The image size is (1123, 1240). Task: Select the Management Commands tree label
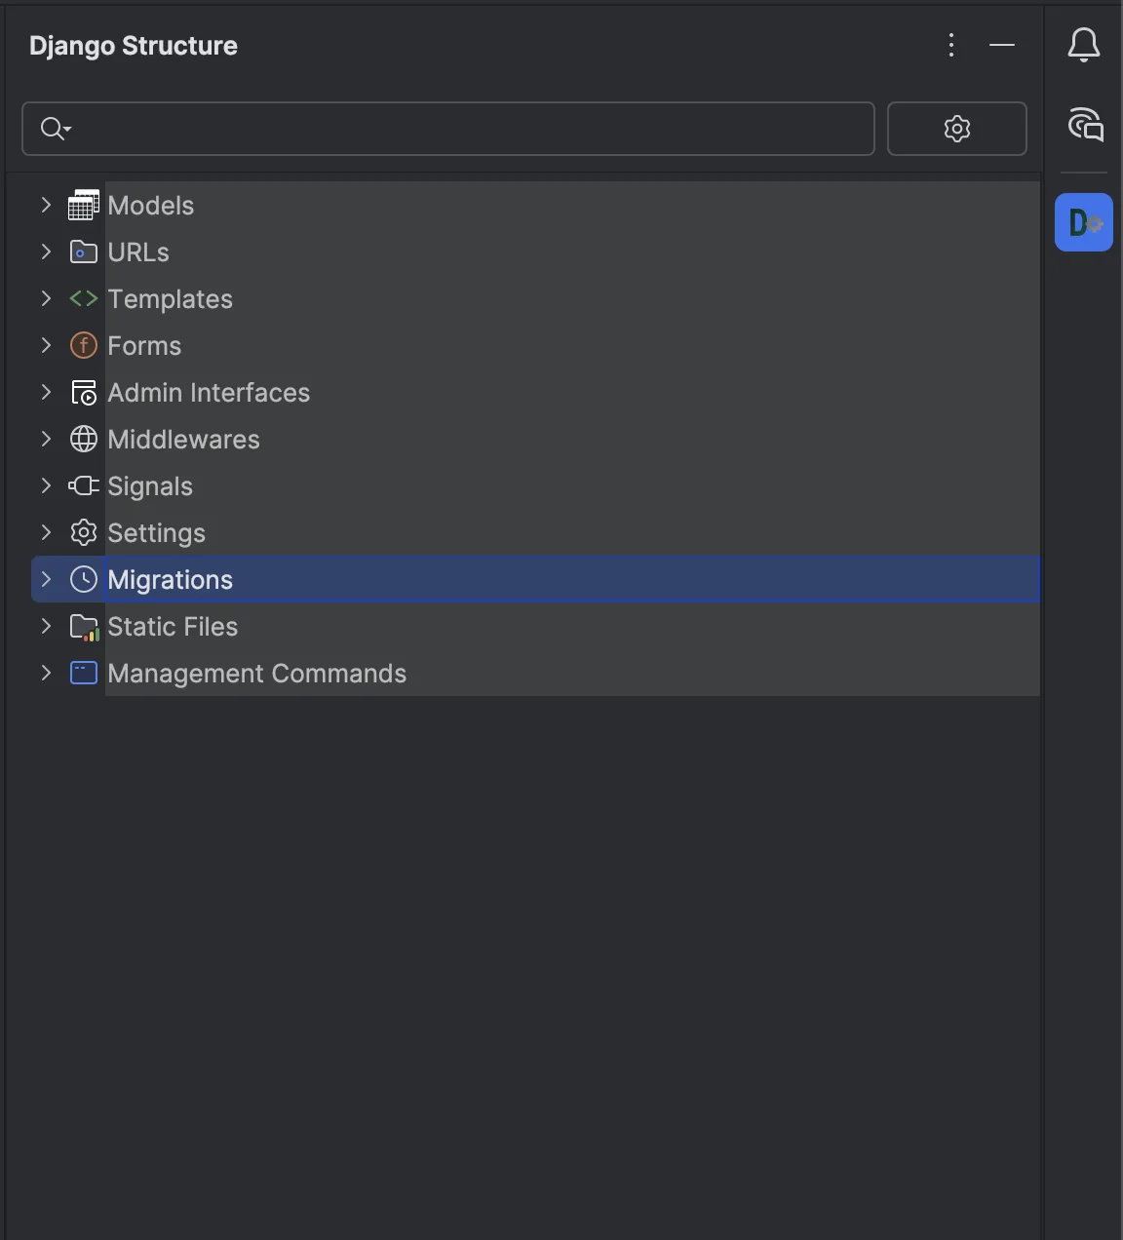pos(257,674)
